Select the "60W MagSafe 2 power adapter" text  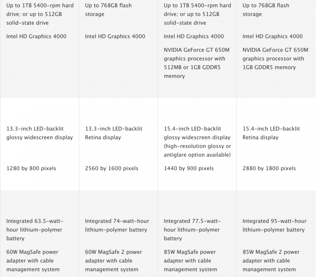pos(114,261)
